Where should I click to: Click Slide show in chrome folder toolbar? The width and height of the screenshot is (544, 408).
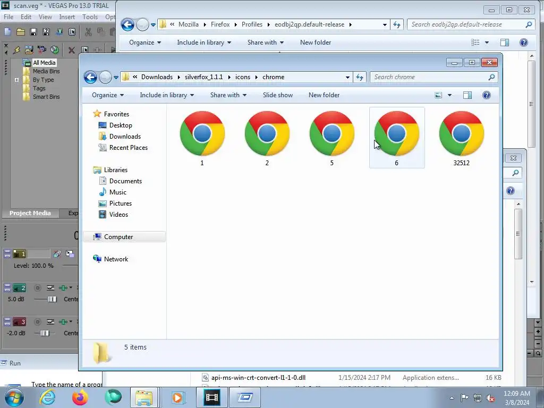pyautogui.click(x=277, y=95)
